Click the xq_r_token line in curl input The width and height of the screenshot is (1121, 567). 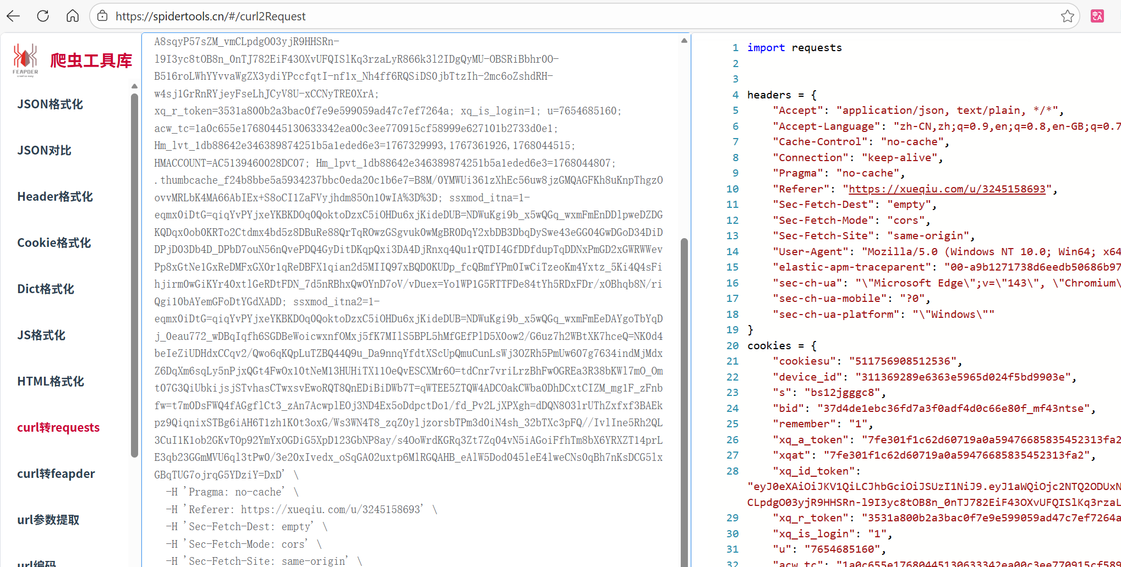303,111
